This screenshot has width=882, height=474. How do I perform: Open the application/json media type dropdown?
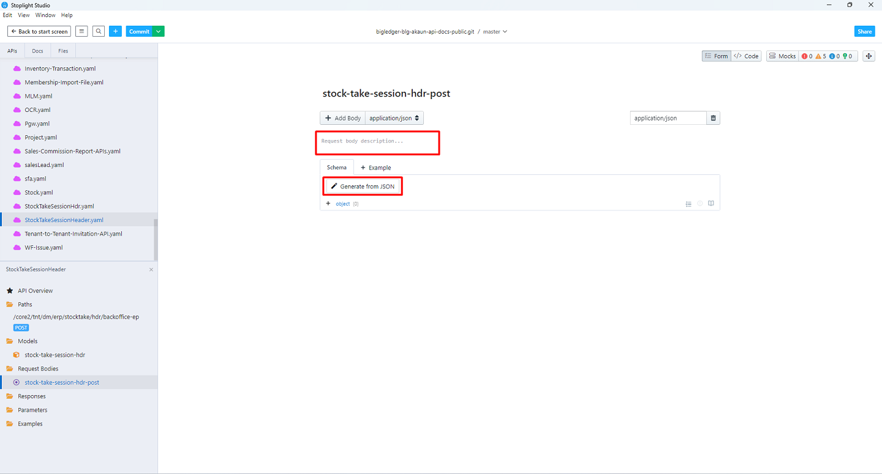coord(394,118)
